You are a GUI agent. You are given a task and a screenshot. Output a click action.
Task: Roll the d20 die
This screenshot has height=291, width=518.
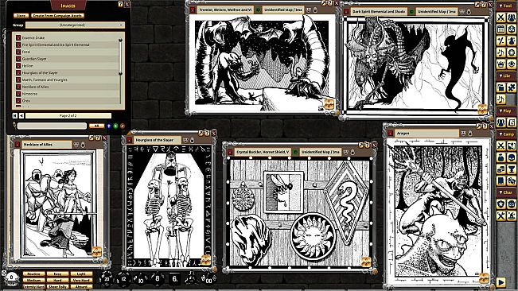(107, 279)
